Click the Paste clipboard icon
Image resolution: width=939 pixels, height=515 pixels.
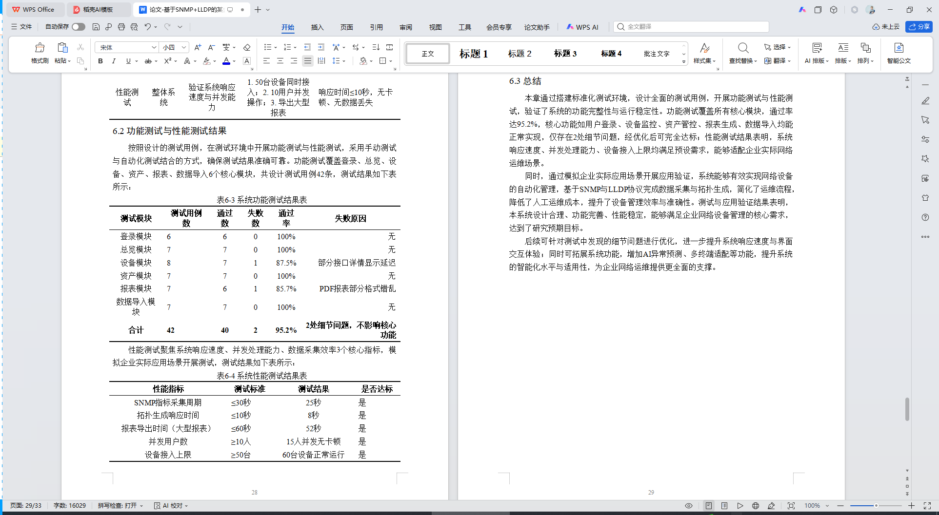pos(62,48)
